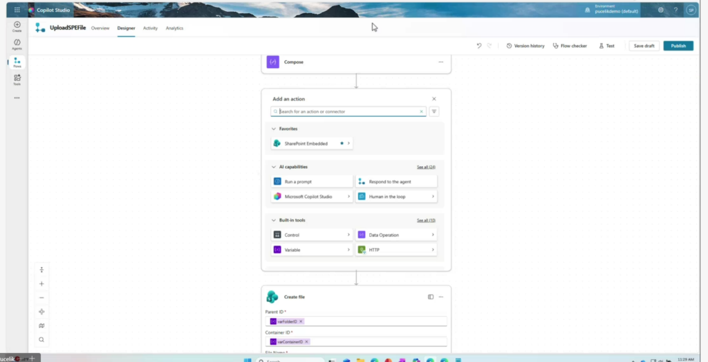Open the Agents section in left sidebar
This screenshot has width=708, height=362.
[x=17, y=44]
